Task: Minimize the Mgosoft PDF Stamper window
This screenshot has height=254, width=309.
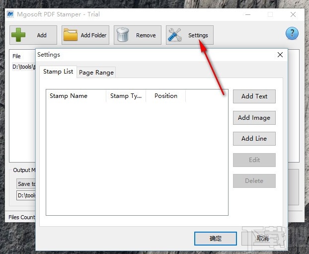Action: click(248, 14)
